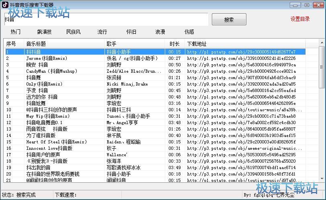Image resolution: width=326 pixels, height=200 pixels.
Task: Select the 雨音若弦 抖音版 row
Action: (156, 129)
